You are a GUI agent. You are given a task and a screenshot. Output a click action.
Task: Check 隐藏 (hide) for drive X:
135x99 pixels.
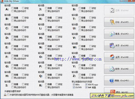80,56
